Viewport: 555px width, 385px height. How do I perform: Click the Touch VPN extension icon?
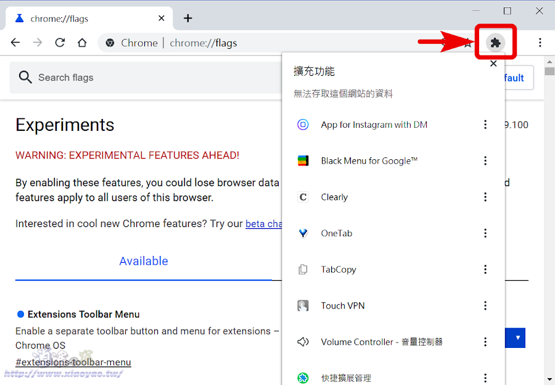tap(303, 305)
